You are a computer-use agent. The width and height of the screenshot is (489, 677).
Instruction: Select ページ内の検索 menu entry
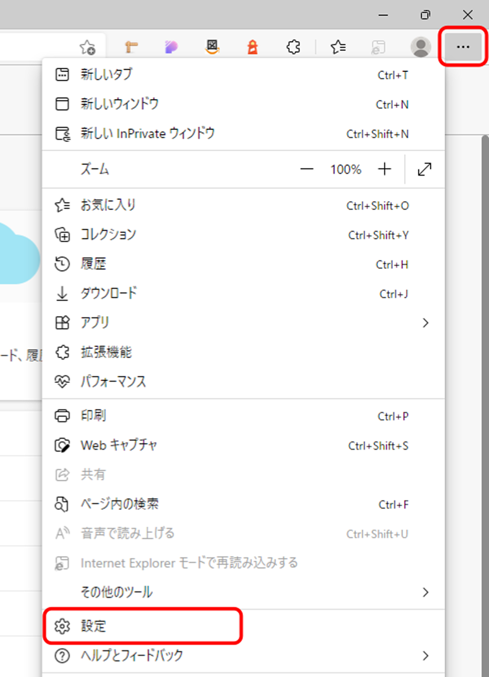(244, 504)
